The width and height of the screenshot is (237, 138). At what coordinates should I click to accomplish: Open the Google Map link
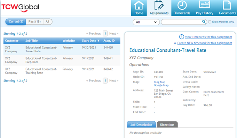pyautogui.click(x=161, y=85)
